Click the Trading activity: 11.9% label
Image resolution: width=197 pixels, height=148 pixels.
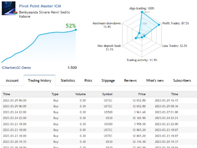(142, 60)
